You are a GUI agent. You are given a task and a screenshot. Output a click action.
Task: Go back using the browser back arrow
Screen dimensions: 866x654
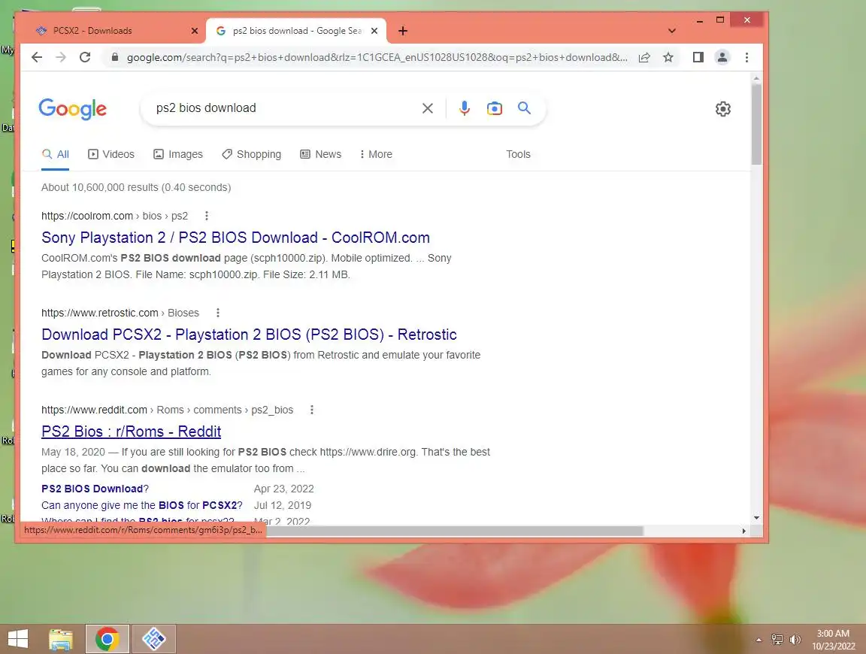[37, 57]
